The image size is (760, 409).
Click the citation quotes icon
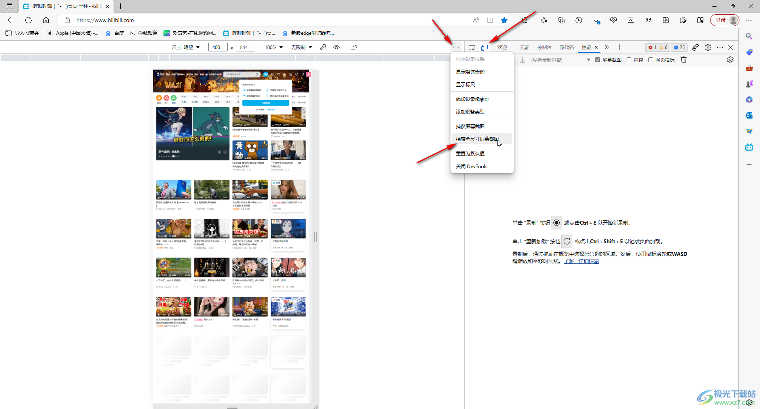click(648, 20)
